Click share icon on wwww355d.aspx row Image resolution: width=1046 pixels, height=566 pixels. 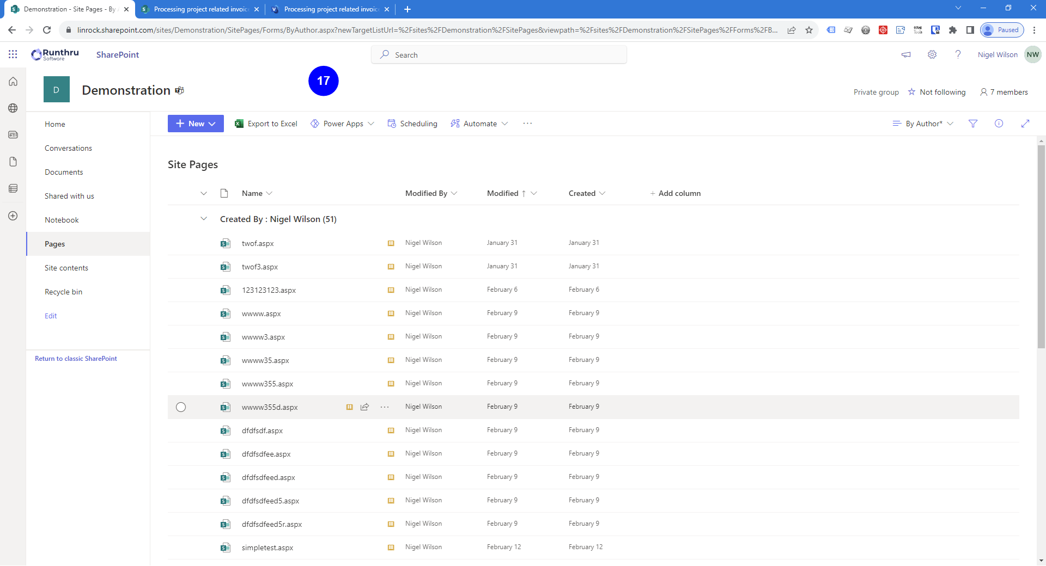(364, 407)
